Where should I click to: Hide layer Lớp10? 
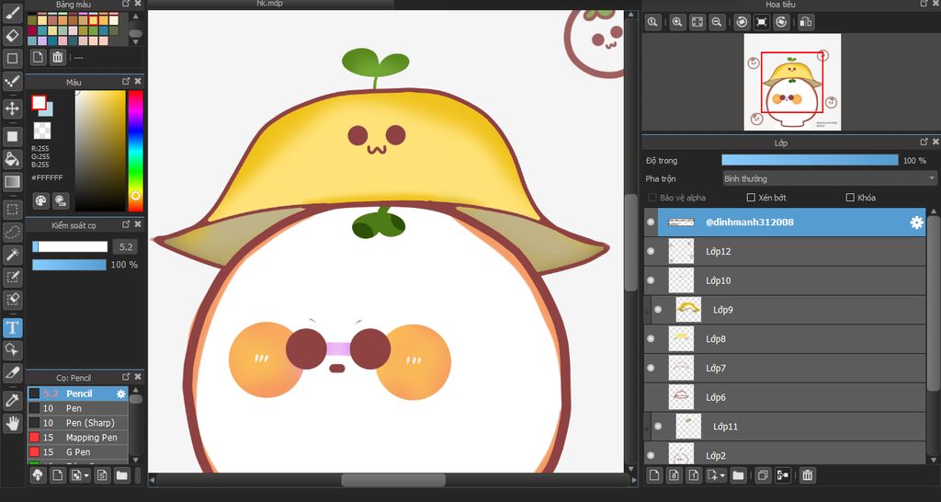651,280
